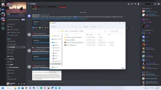This screenshot has height=90, width=161.
Task: Select the Release Multiplayer.rar archive
Action: [71, 45]
